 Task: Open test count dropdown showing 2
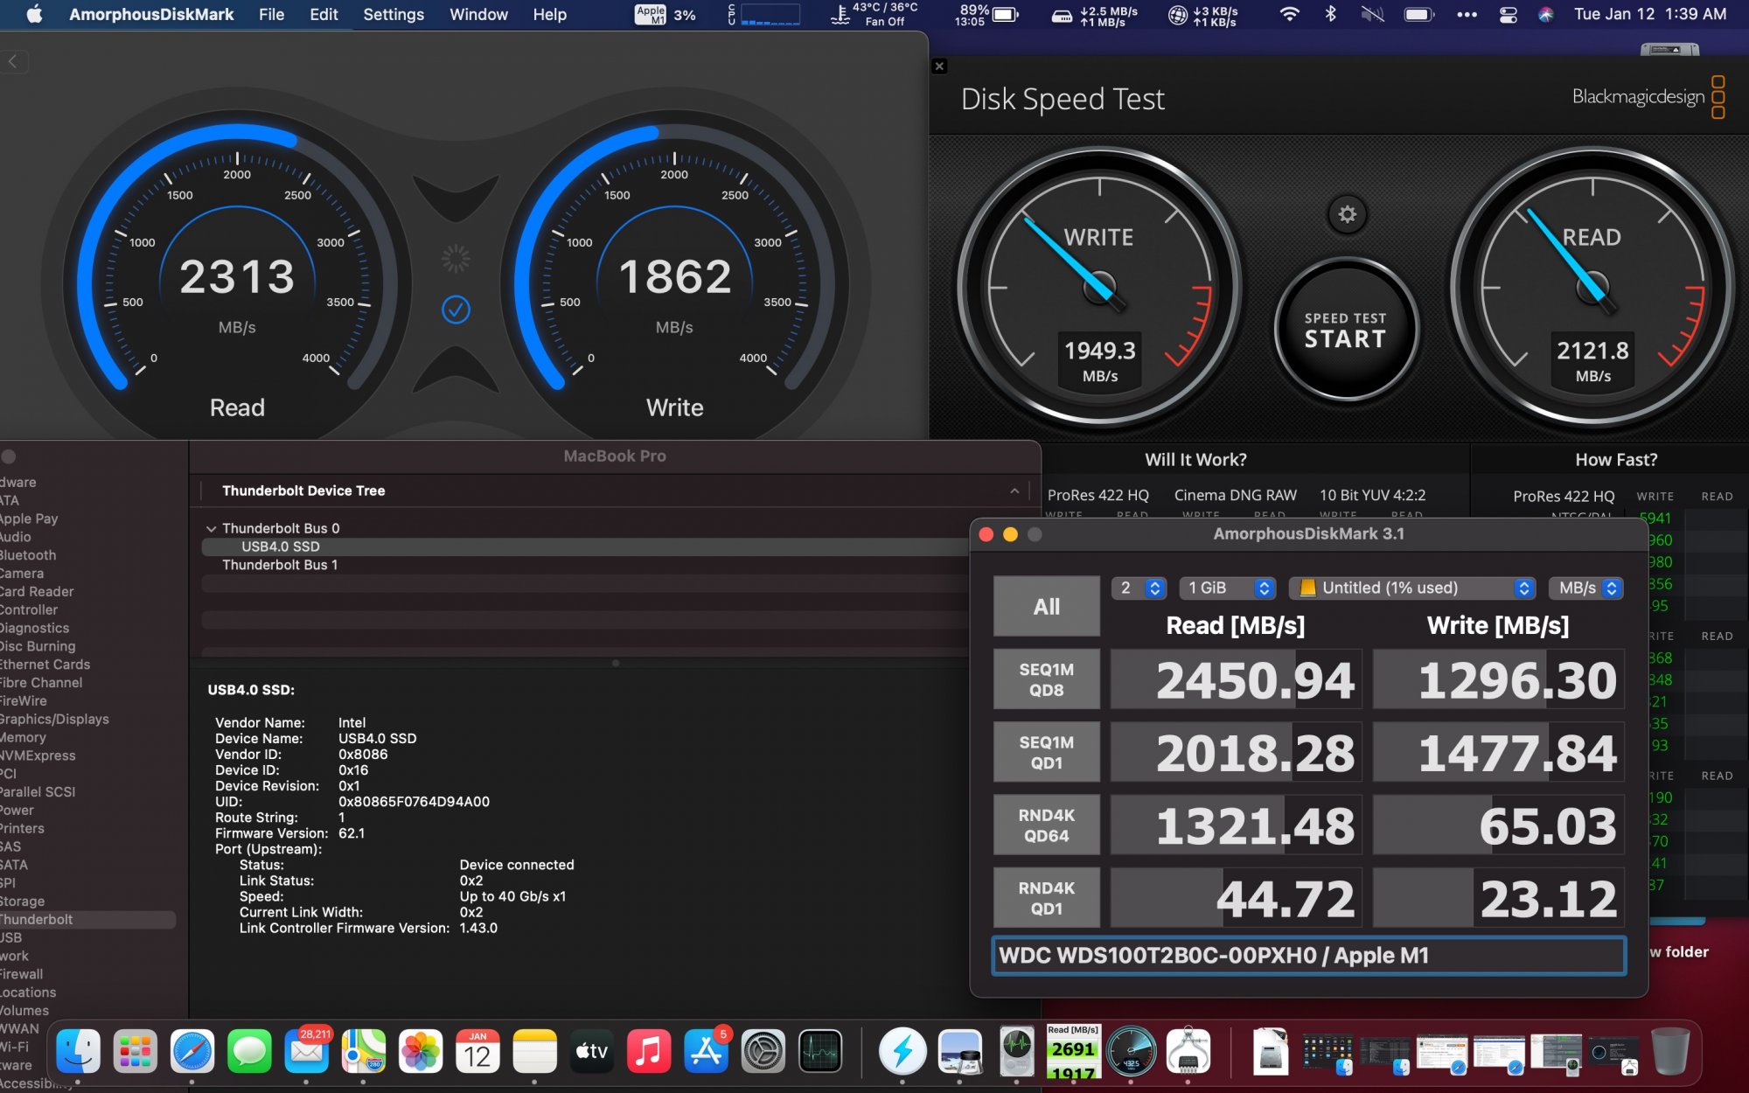(x=1139, y=588)
